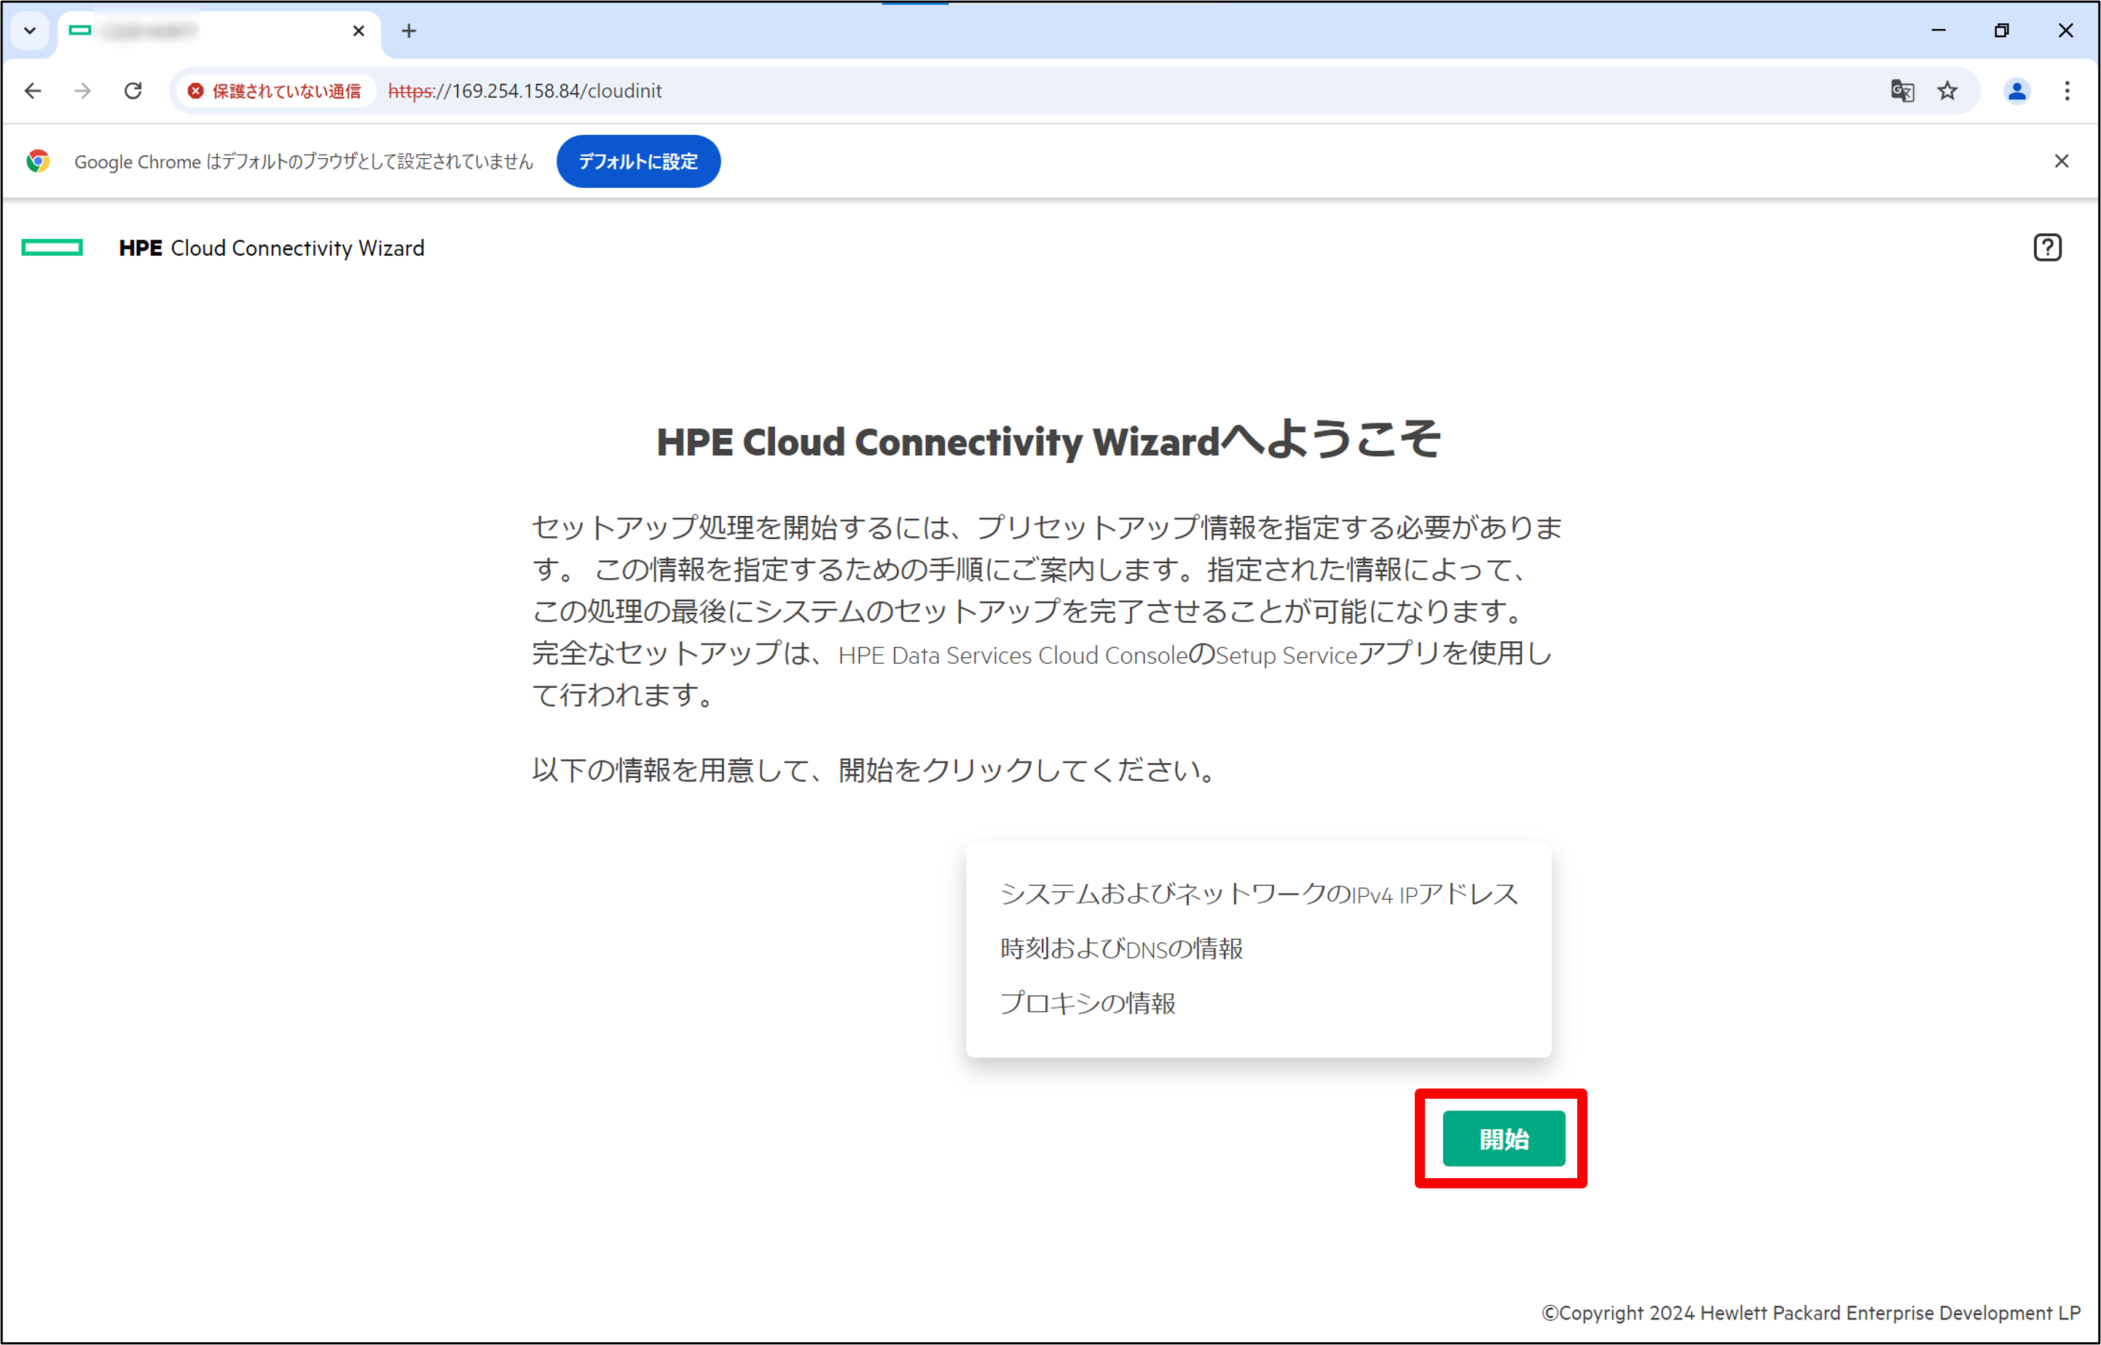
Task: Open the wizard help question-mark icon
Action: coord(2047,247)
